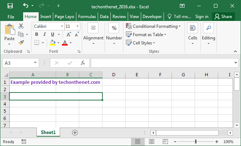Open Font settings dialog launcher
241x146 pixels.
click(x=79, y=51)
